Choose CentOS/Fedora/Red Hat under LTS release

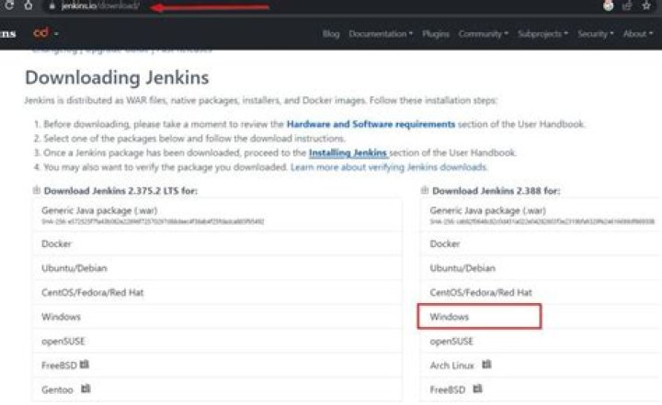click(217, 292)
